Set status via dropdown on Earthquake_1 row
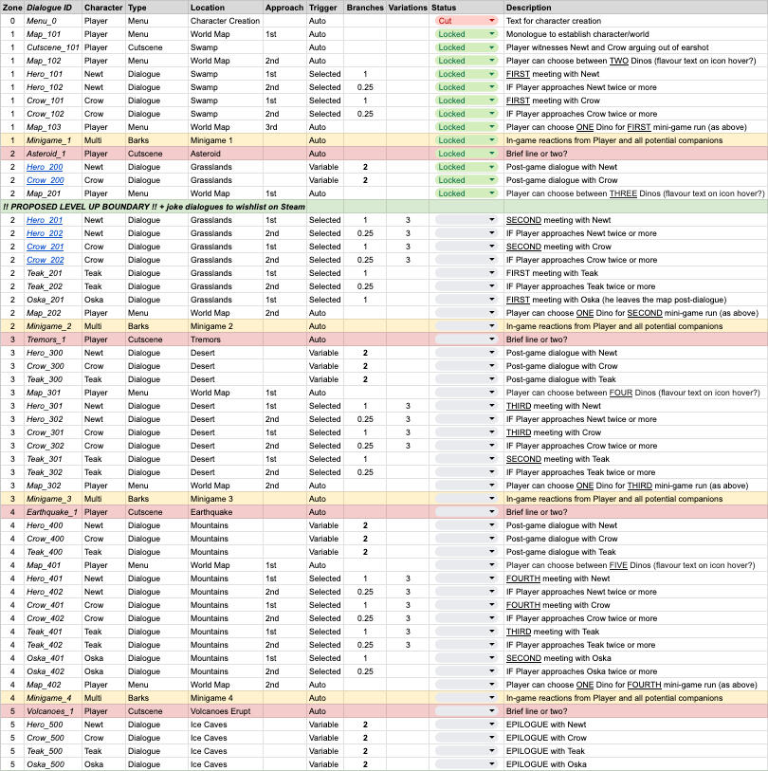The height and width of the screenshot is (771, 768). pyautogui.click(x=491, y=512)
